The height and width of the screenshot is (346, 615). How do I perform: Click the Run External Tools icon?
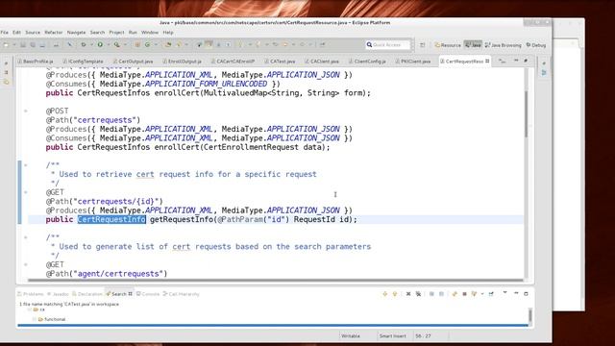tap(117, 45)
